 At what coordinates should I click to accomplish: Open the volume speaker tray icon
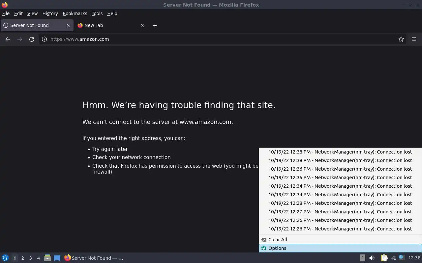372,258
